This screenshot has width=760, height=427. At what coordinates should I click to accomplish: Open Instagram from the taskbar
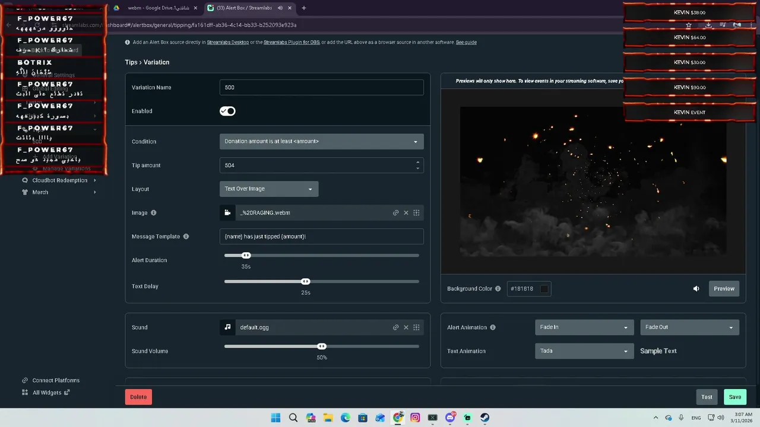(x=415, y=418)
